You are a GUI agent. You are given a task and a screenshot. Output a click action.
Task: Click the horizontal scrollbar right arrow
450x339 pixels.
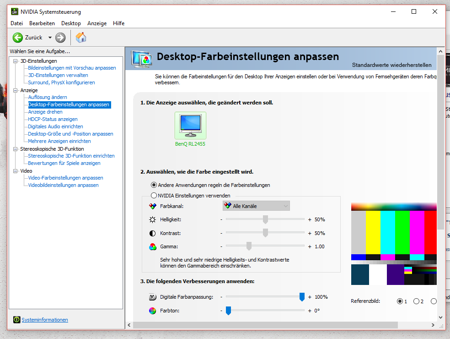click(x=433, y=325)
